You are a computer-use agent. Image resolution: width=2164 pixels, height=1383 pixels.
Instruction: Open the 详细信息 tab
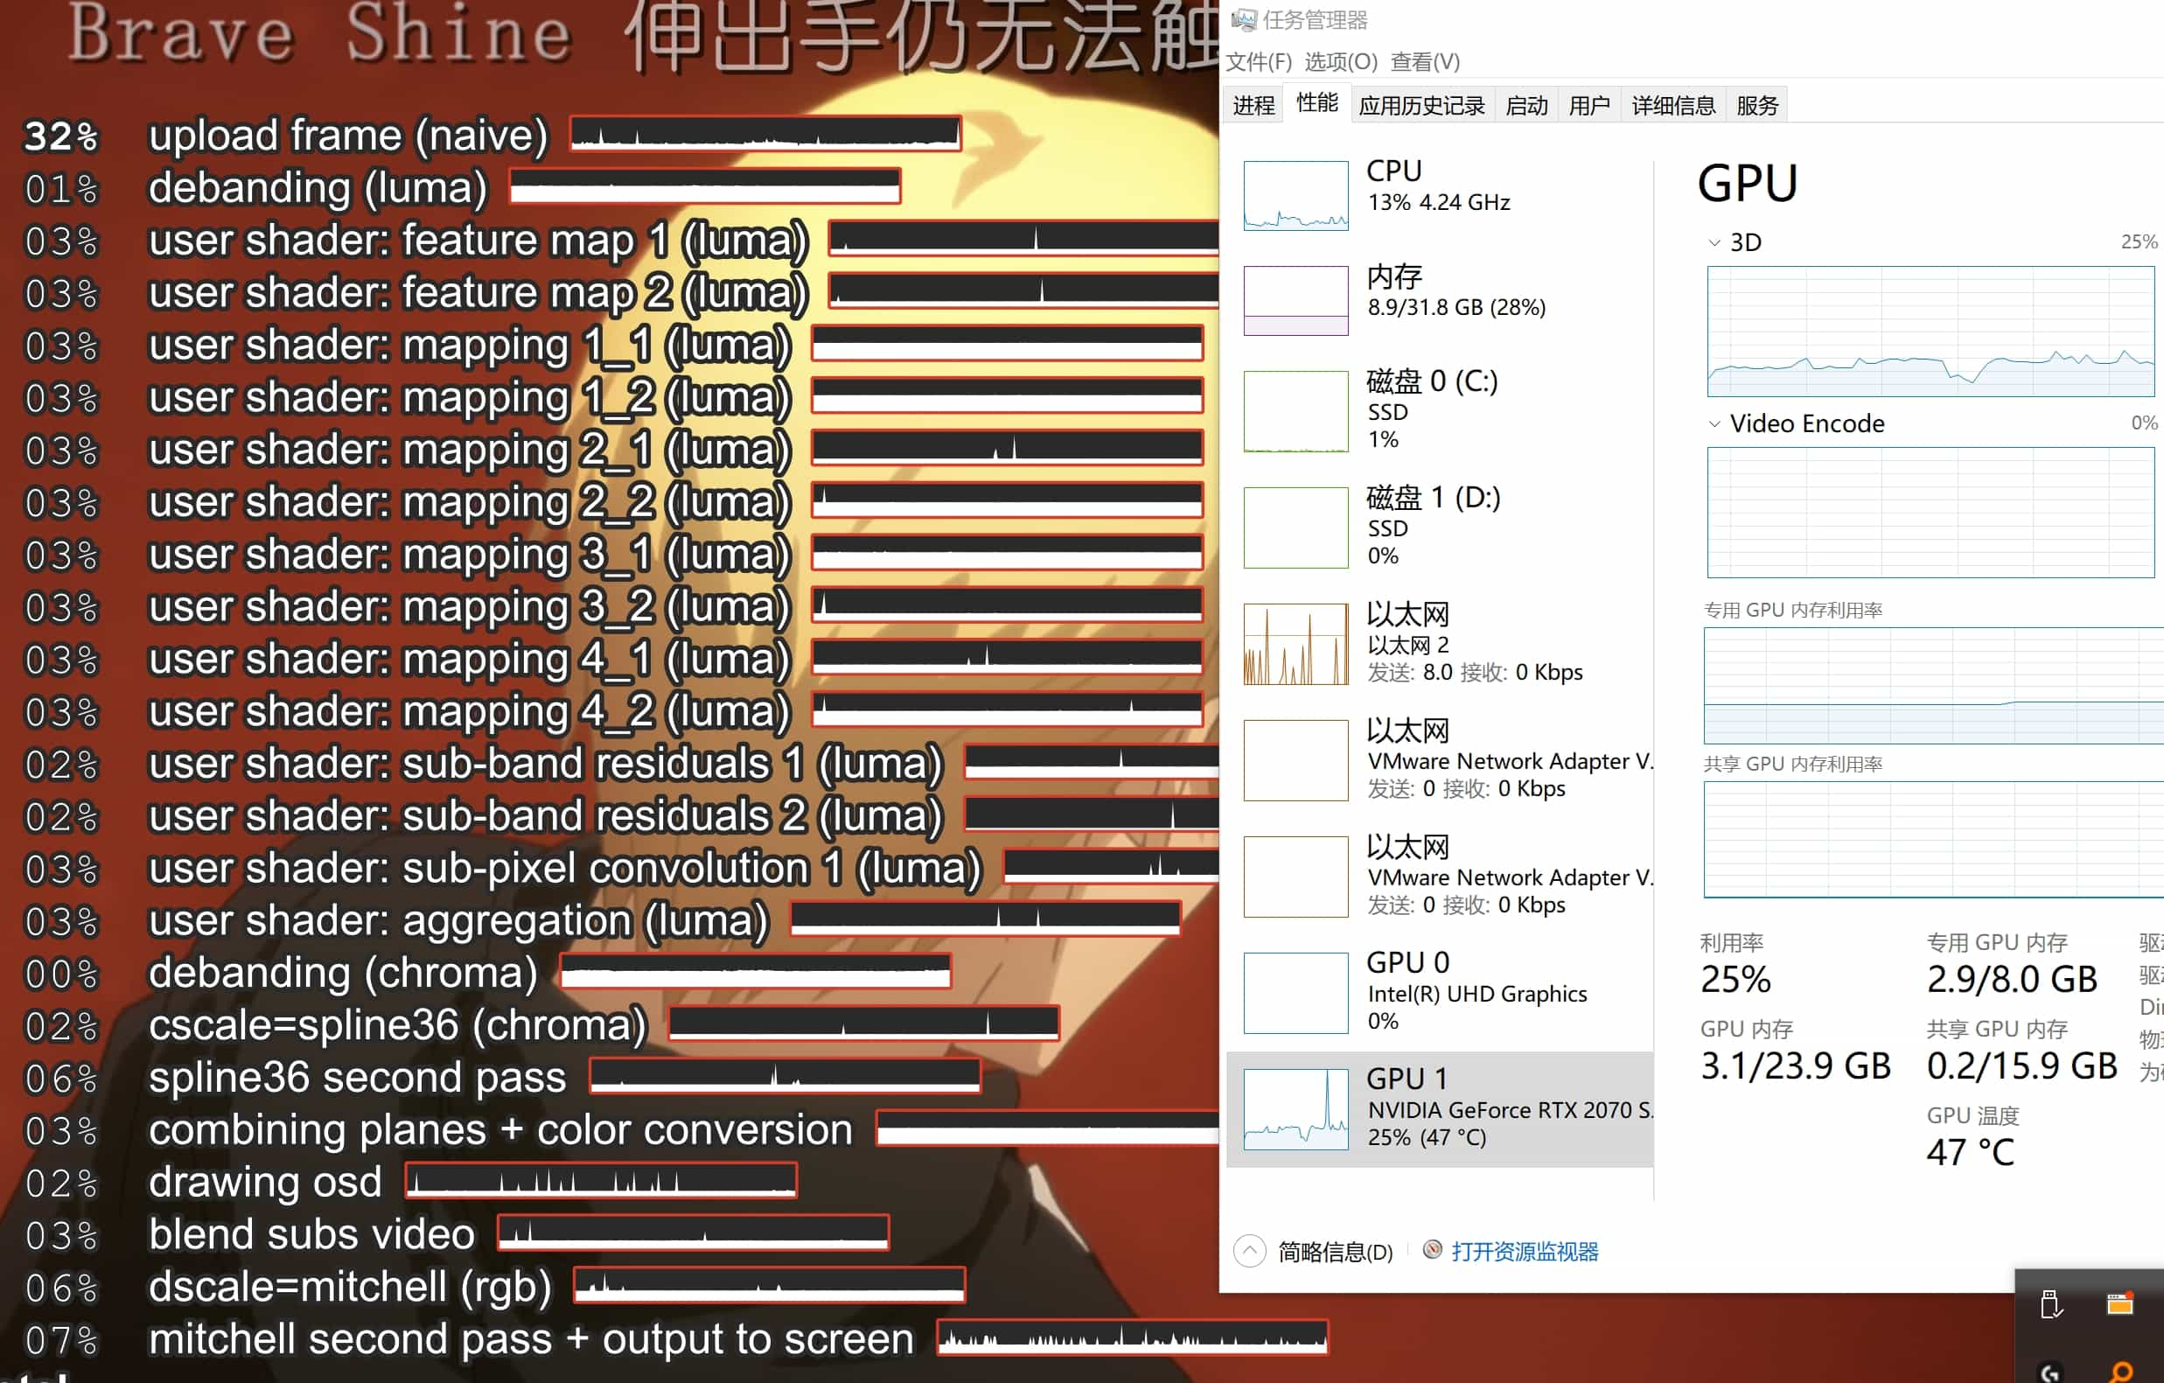[x=1673, y=106]
